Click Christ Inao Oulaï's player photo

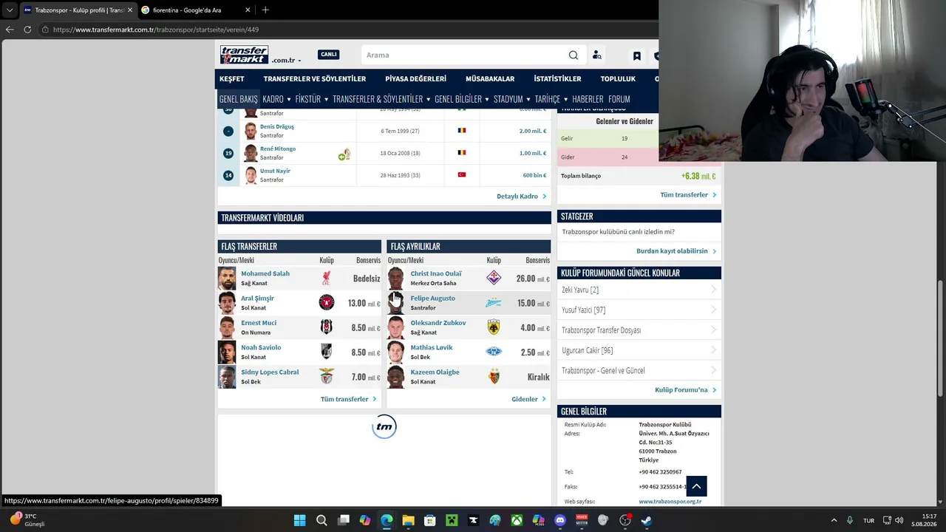396,278
